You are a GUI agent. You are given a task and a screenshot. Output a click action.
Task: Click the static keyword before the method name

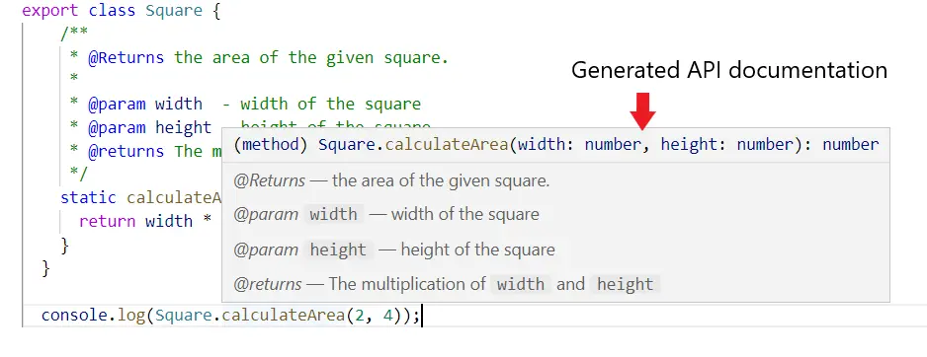pyautogui.click(x=89, y=197)
